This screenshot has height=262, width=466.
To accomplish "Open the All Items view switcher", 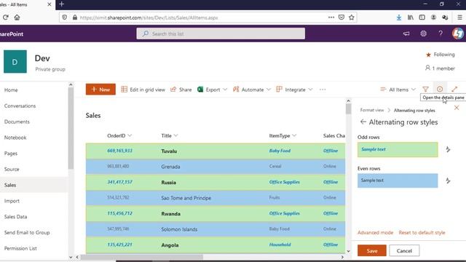I will coord(398,90).
